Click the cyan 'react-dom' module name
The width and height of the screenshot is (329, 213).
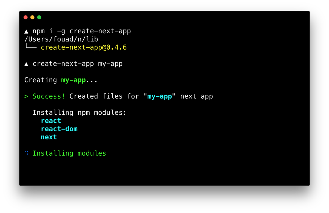(59, 129)
